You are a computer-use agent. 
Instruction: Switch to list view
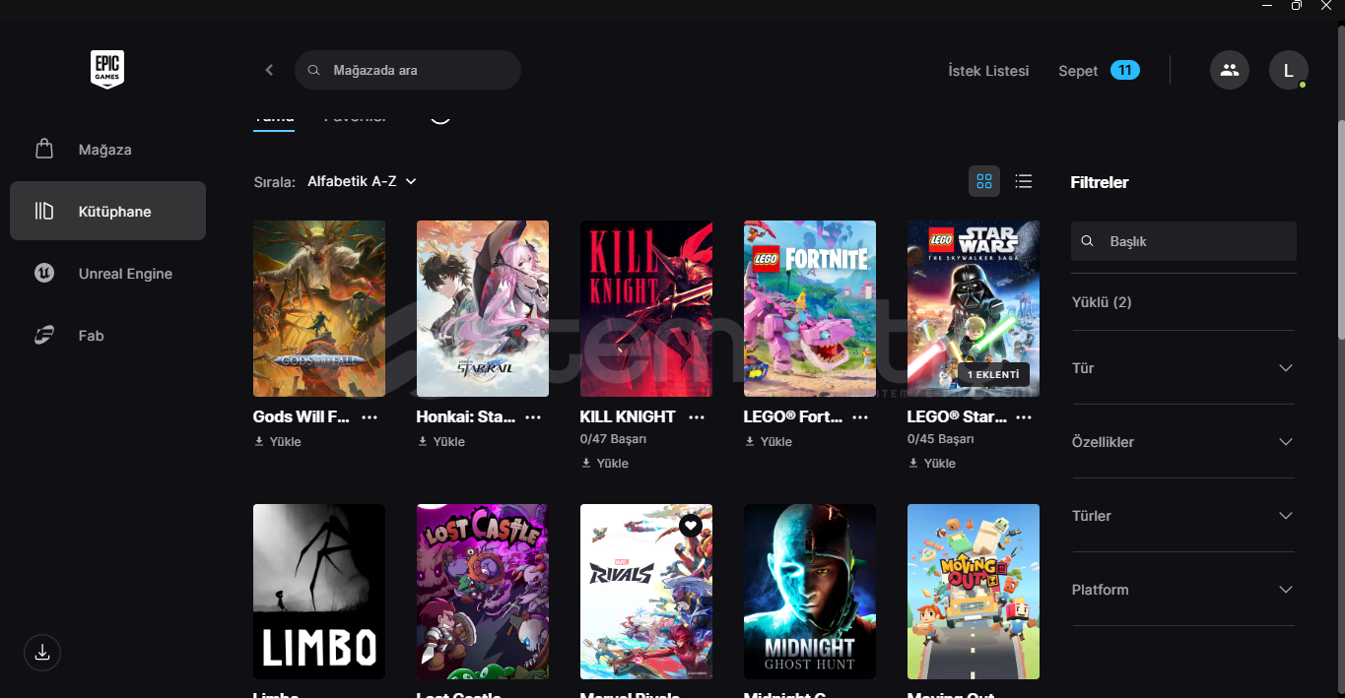click(1024, 181)
